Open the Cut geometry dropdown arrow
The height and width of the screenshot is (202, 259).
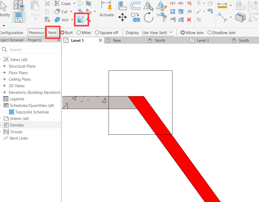pos(71,12)
